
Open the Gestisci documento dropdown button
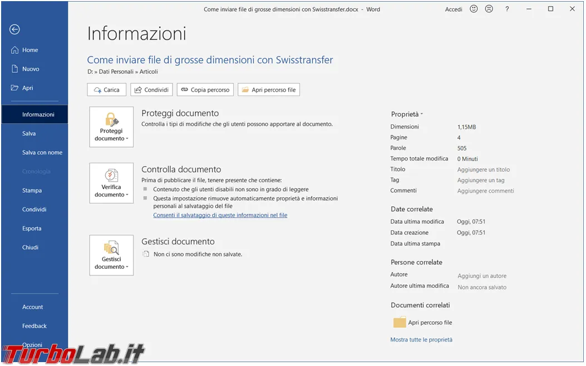(111, 255)
